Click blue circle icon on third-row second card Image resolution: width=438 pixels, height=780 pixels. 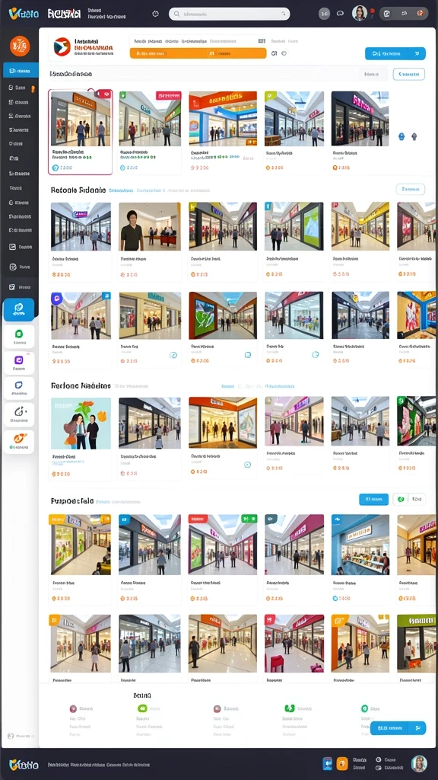[x=173, y=355]
